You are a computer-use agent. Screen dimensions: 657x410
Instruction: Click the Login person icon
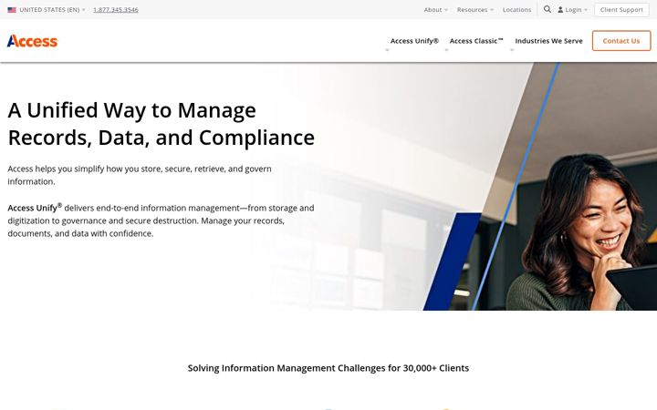pyautogui.click(x=560, y=10)
